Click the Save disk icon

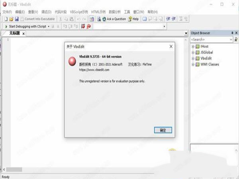pyautogui.click(x=17, y=19)
